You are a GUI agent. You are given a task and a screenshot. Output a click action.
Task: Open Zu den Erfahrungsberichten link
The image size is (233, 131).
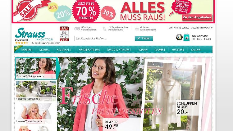tap(46, 43)
